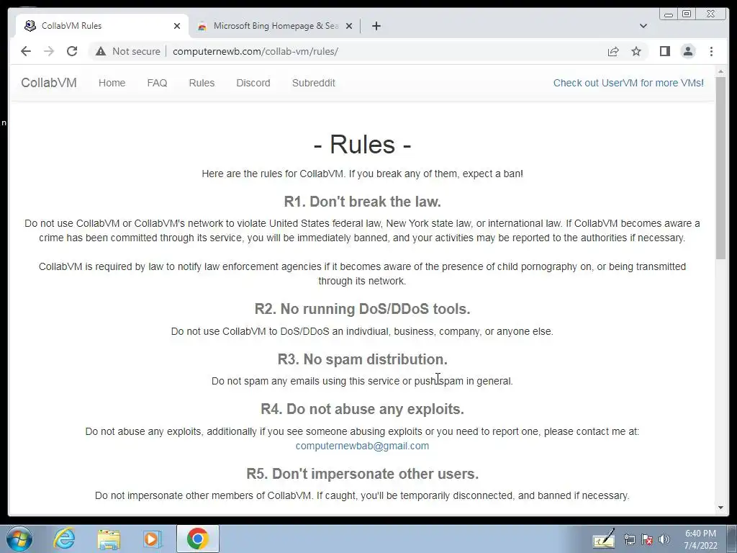The height and width of the screenshot is (553, 737).
Task: Close the Microsoft Bing Homepage tab
Action: point(349,26)
